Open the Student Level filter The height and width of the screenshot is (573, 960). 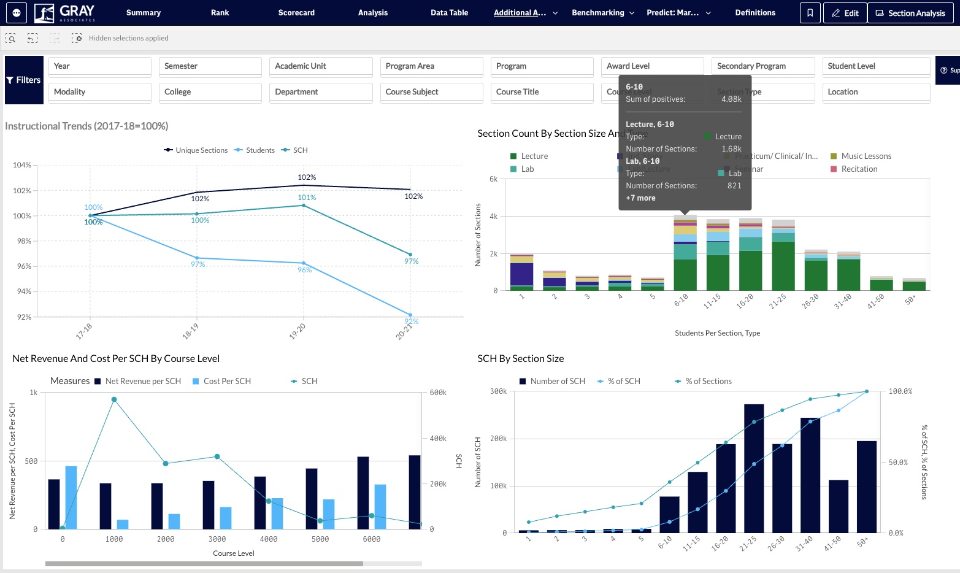point(877,66)
